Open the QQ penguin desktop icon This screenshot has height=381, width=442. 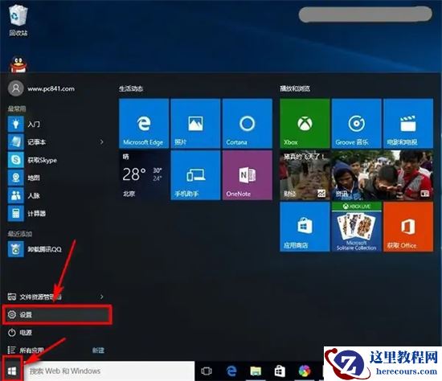click(18, 64)
